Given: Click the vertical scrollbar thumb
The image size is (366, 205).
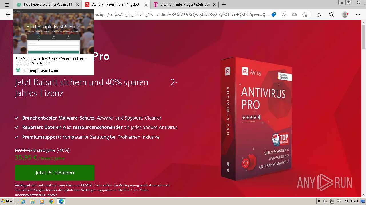Looking at the screenshot, I should click(364, 37).
